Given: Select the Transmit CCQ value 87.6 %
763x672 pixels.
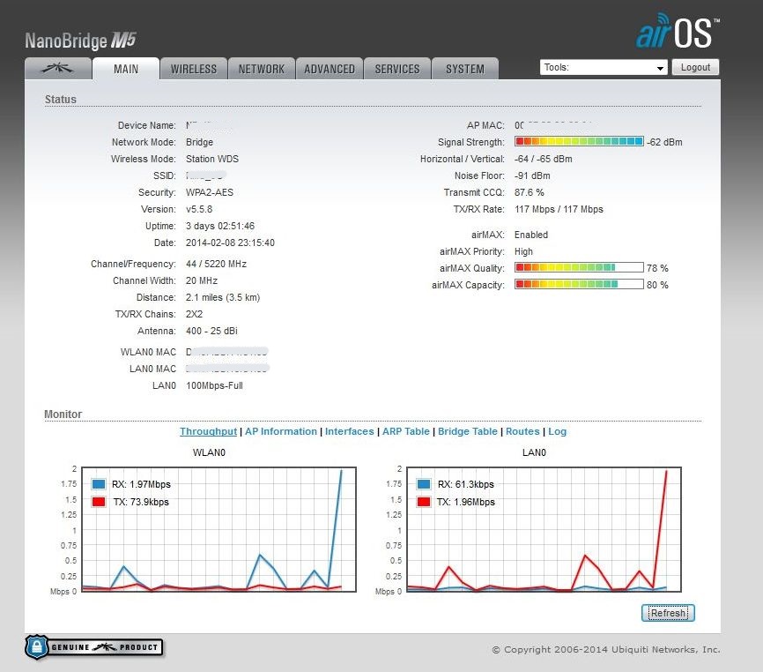Looking at the screenshot, I should 530,192.
